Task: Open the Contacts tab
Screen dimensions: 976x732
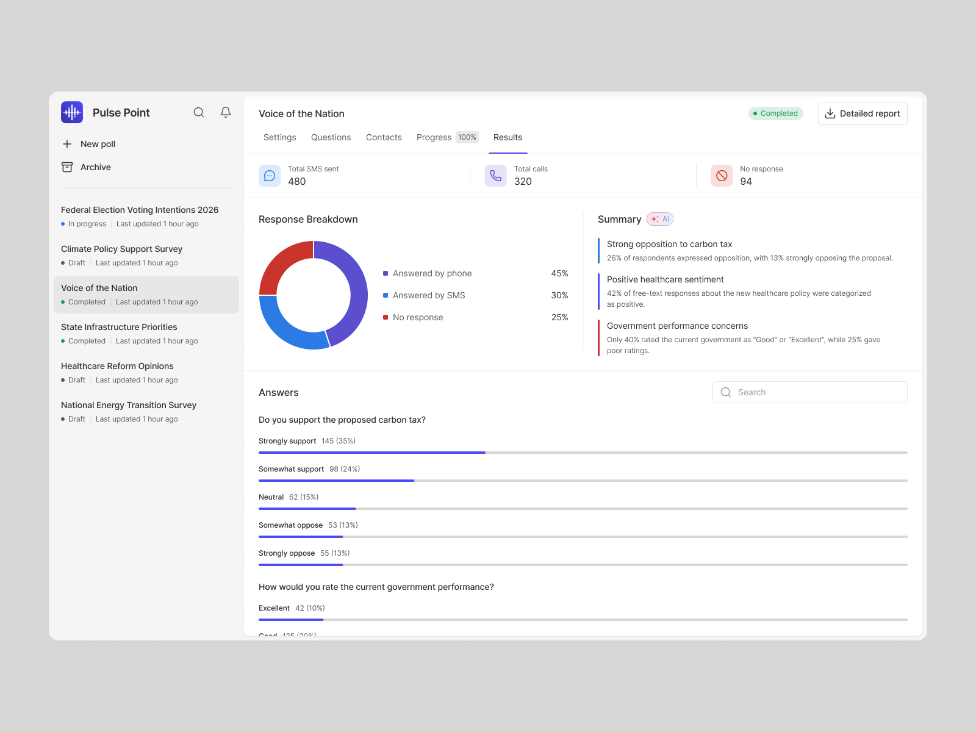Action: coord(384,137)
